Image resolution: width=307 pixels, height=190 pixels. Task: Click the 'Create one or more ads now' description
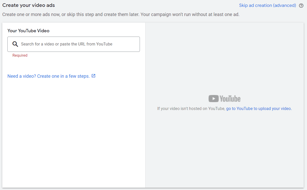tap(121, 14)
